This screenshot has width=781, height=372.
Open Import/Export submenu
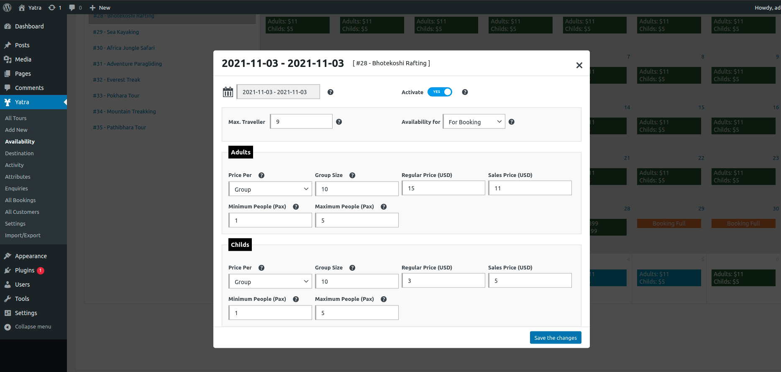tap(23, 236)
